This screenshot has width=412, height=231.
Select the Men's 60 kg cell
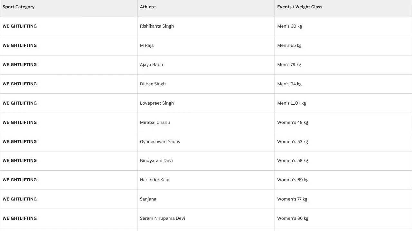click(x=343, y=26)
